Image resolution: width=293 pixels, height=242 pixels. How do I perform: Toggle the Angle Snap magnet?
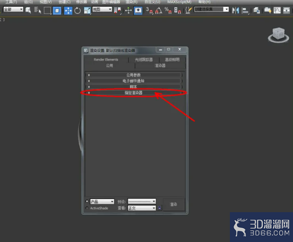159,10
